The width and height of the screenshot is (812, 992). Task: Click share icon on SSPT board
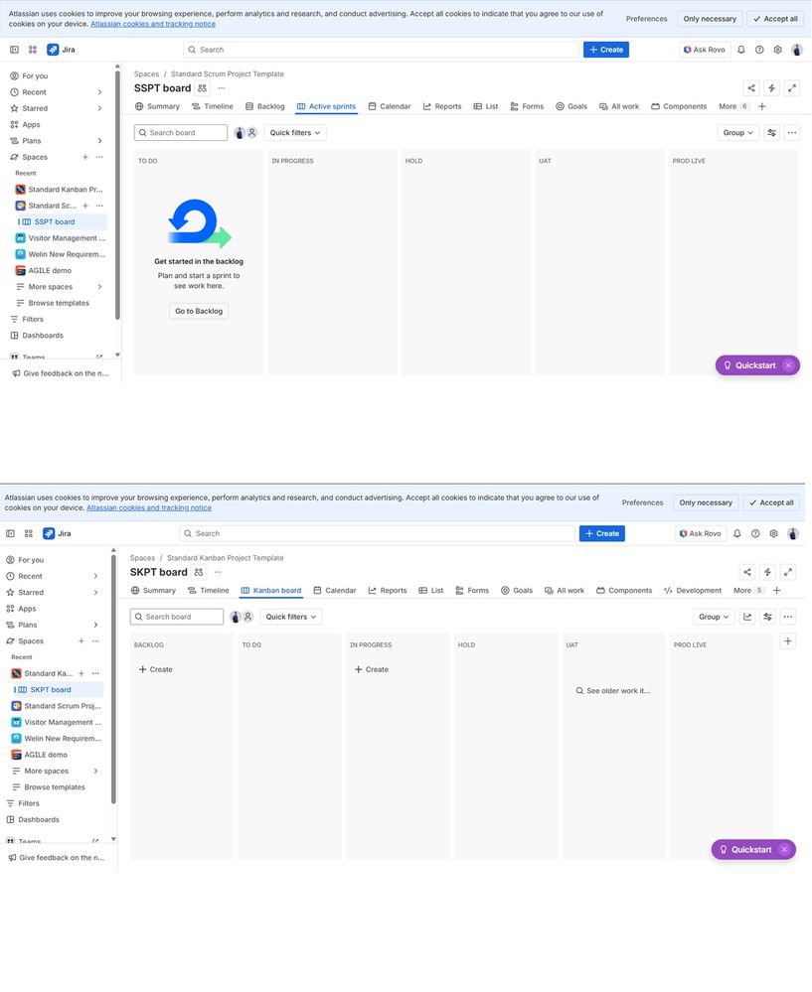(x=751, y=88)
